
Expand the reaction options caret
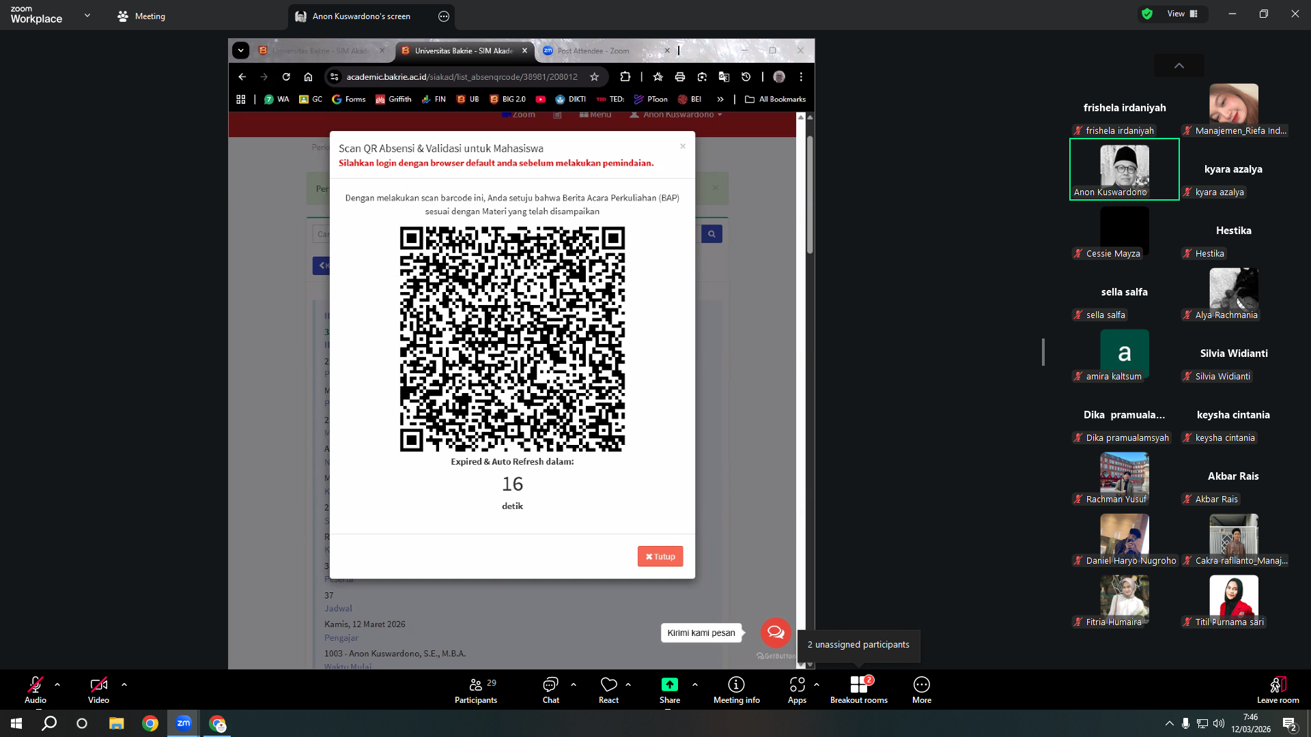pos(628,684)
